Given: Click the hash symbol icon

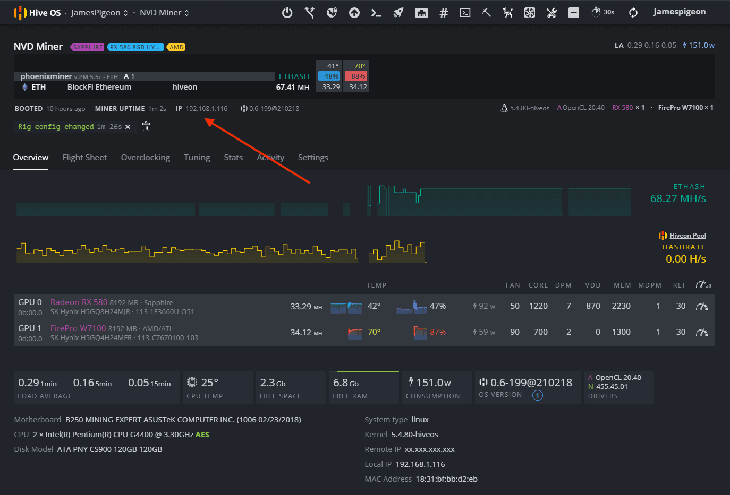Looking at the screenshot, I should click(x=444, y=13).
